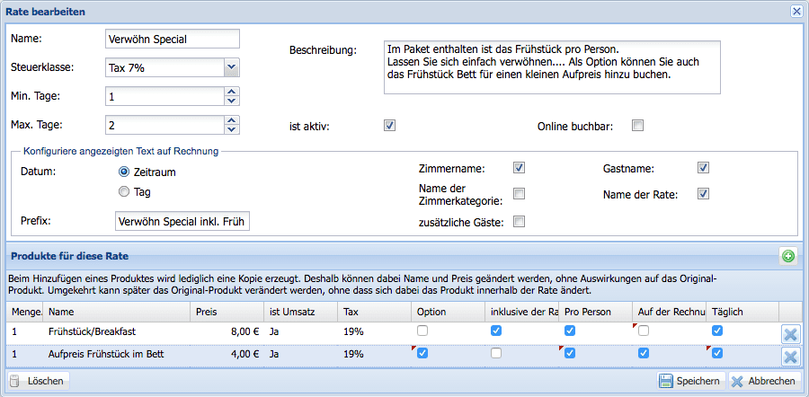Enable zusätzliche Gäste checkbox

[519, 221]
